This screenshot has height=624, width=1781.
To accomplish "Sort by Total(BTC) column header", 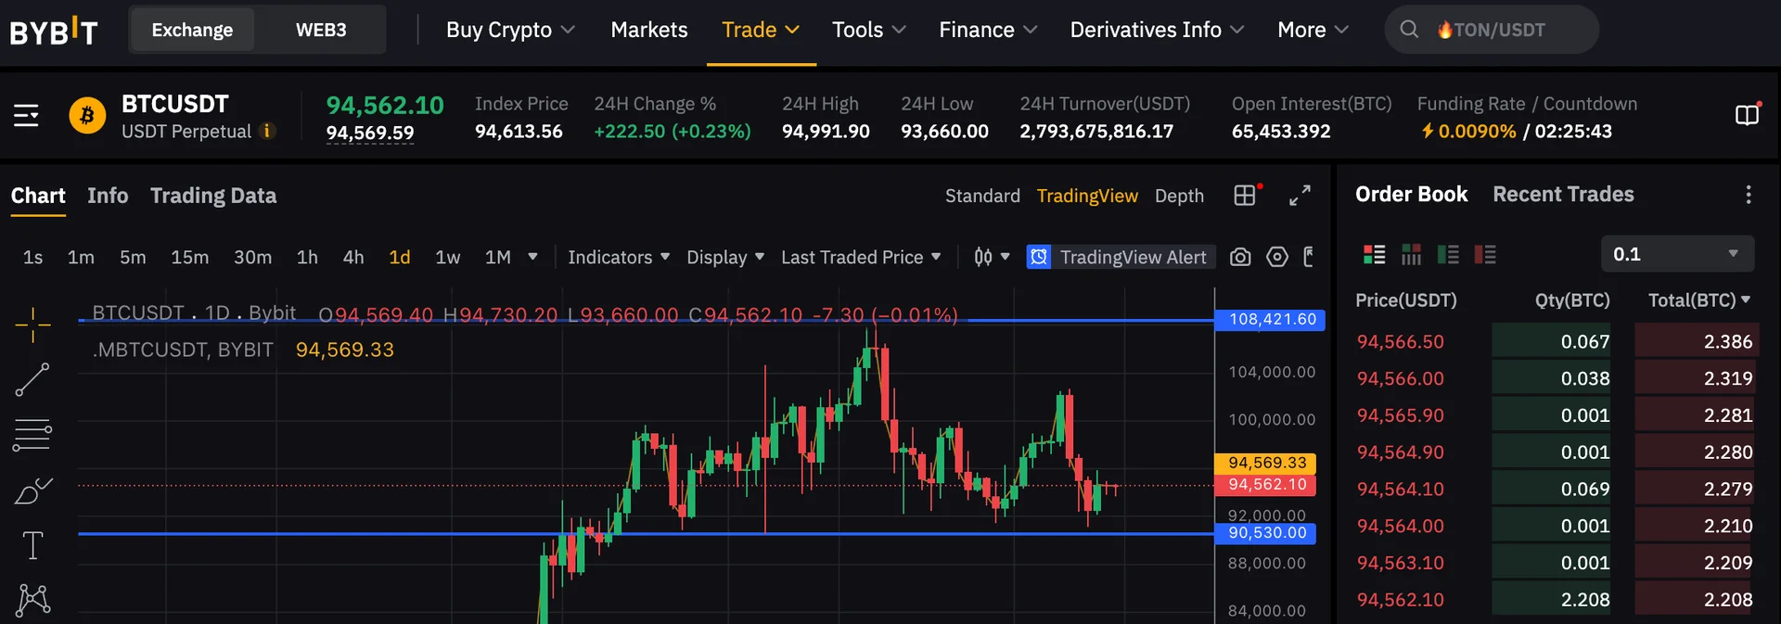I will click(x=1699, y=300).
